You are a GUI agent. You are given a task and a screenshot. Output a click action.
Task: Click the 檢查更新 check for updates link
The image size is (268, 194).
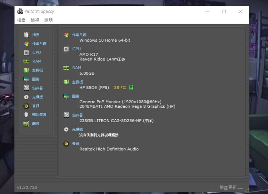[231, 187]
